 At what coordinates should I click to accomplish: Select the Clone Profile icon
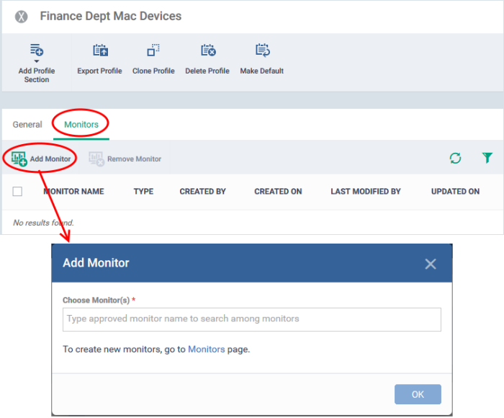[x=153, y=50]
